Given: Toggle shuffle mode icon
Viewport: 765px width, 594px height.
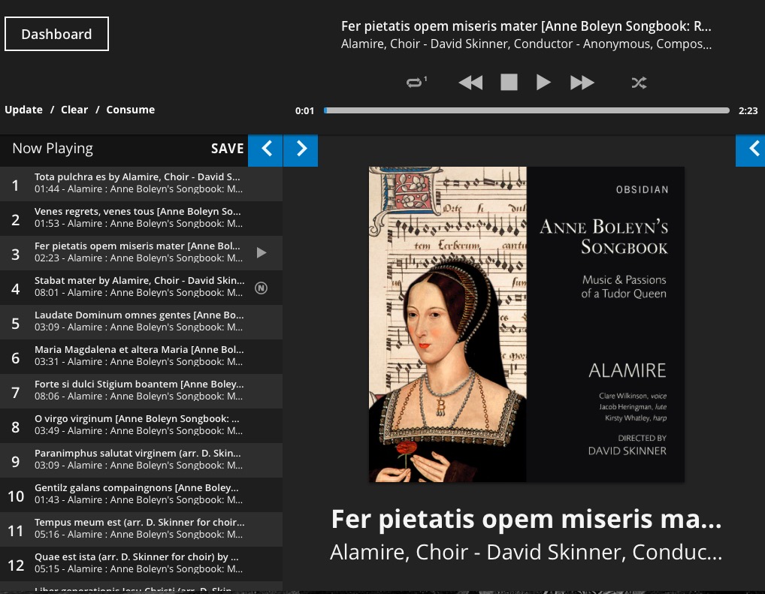Looking at the screenshot, I should (x=639, y=83).
